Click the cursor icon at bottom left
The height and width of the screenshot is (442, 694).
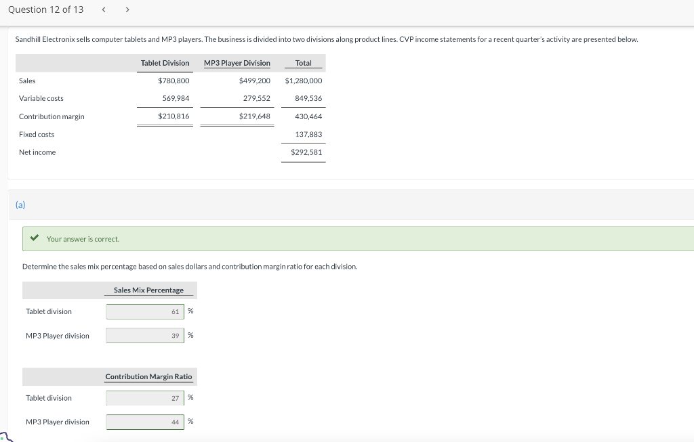(4, 437)
